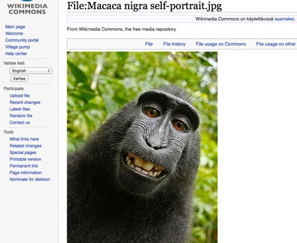
Task: Open Community portal in sidebar
Action: pos(22,40)
